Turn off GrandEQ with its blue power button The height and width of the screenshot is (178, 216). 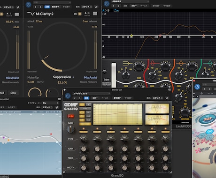point(68,96)
